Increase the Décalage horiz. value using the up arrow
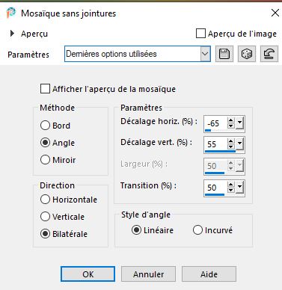Viewport: 282px width, 290px height. (x=231, y=120)
